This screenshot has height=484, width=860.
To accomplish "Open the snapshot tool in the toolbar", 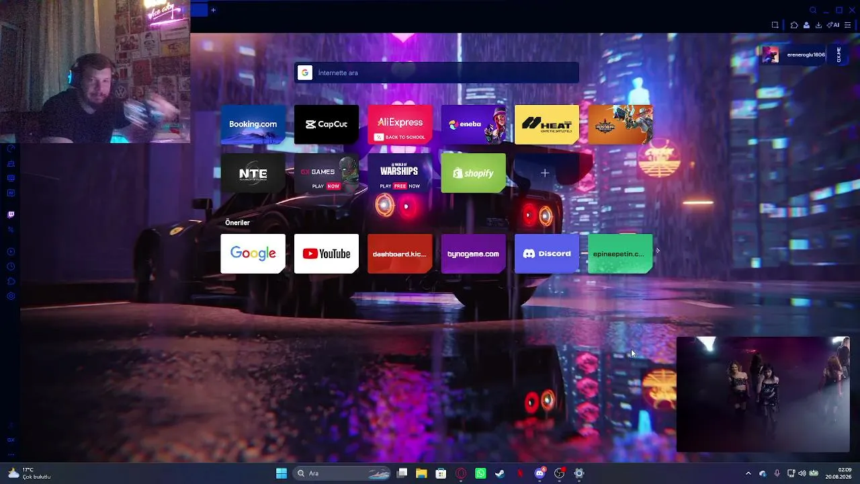I will click(x=775, y=25).
